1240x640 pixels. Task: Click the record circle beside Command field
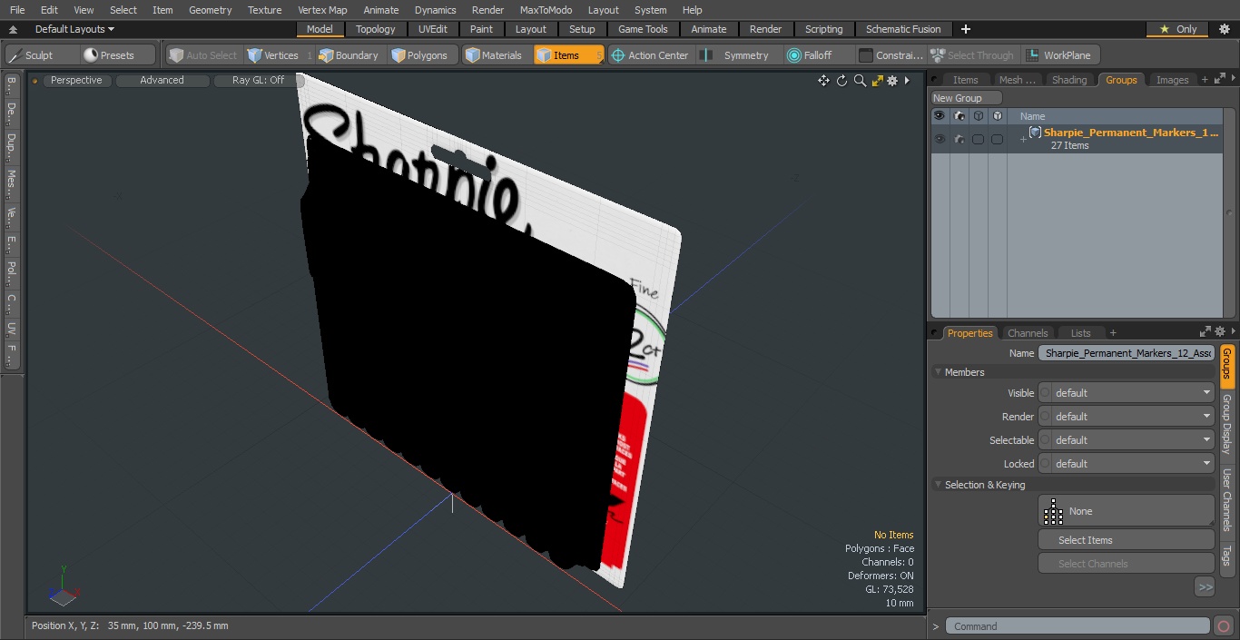pos(1223,626)
